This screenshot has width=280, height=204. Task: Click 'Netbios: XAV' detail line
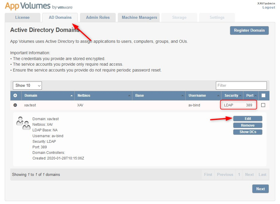pos(43,125)
